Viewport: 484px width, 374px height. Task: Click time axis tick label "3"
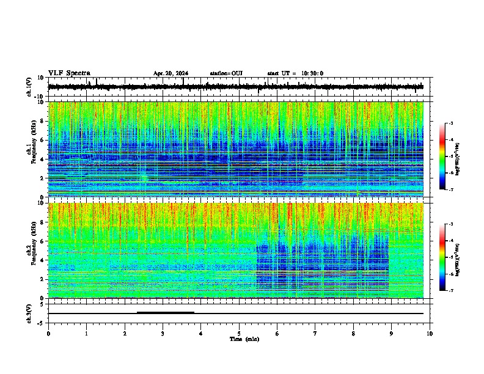tap(163, 334)
